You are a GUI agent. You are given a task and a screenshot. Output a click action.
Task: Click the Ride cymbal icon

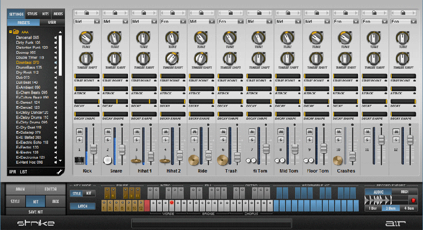pyautogui.click(x=194, y=160)
